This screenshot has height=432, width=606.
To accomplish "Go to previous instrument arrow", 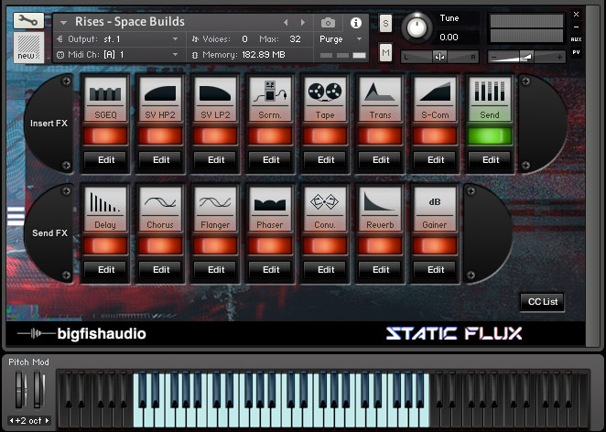I will tap(286, 23).
